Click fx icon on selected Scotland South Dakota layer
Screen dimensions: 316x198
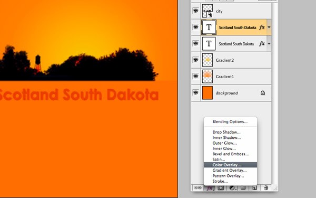(x=262, y=27)
